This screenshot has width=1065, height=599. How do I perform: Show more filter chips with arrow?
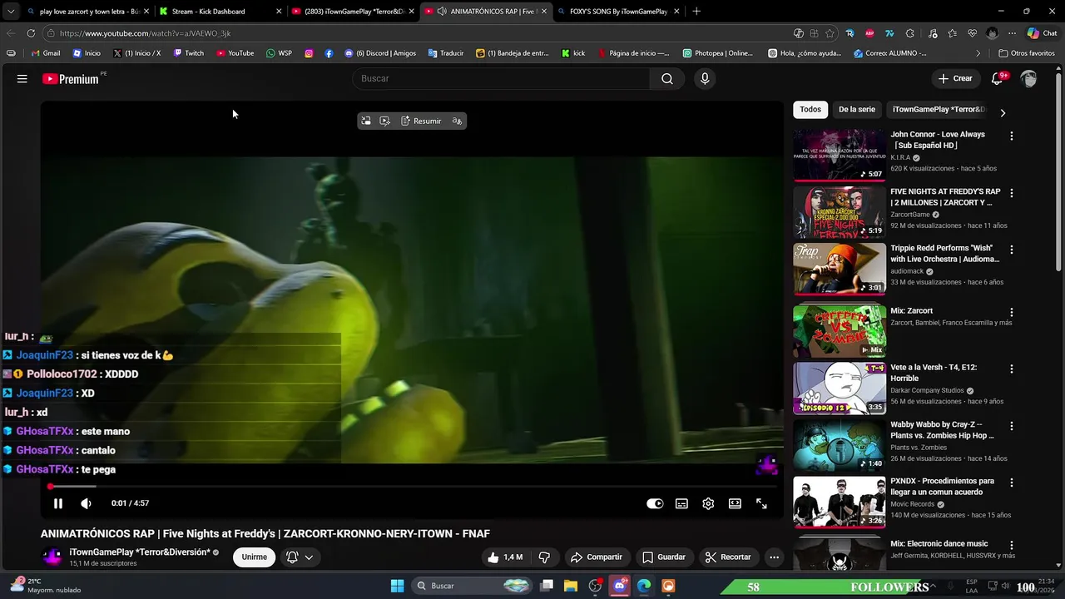1003,112
